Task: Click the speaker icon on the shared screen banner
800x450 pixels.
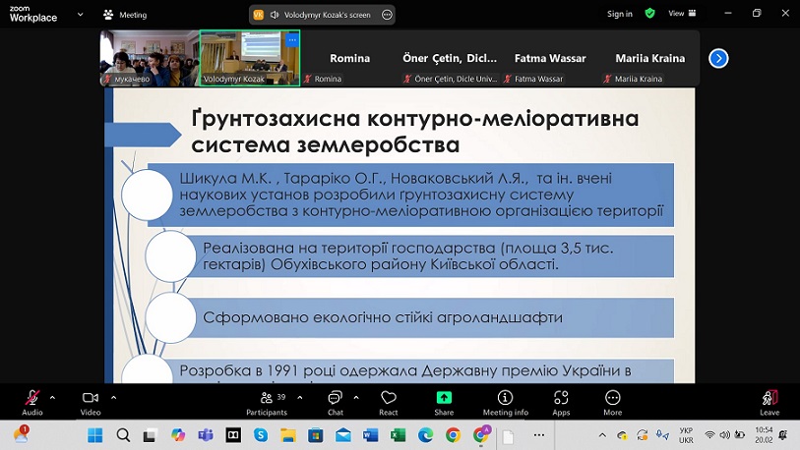Action: pyautogui.click(x=275, y=15)
